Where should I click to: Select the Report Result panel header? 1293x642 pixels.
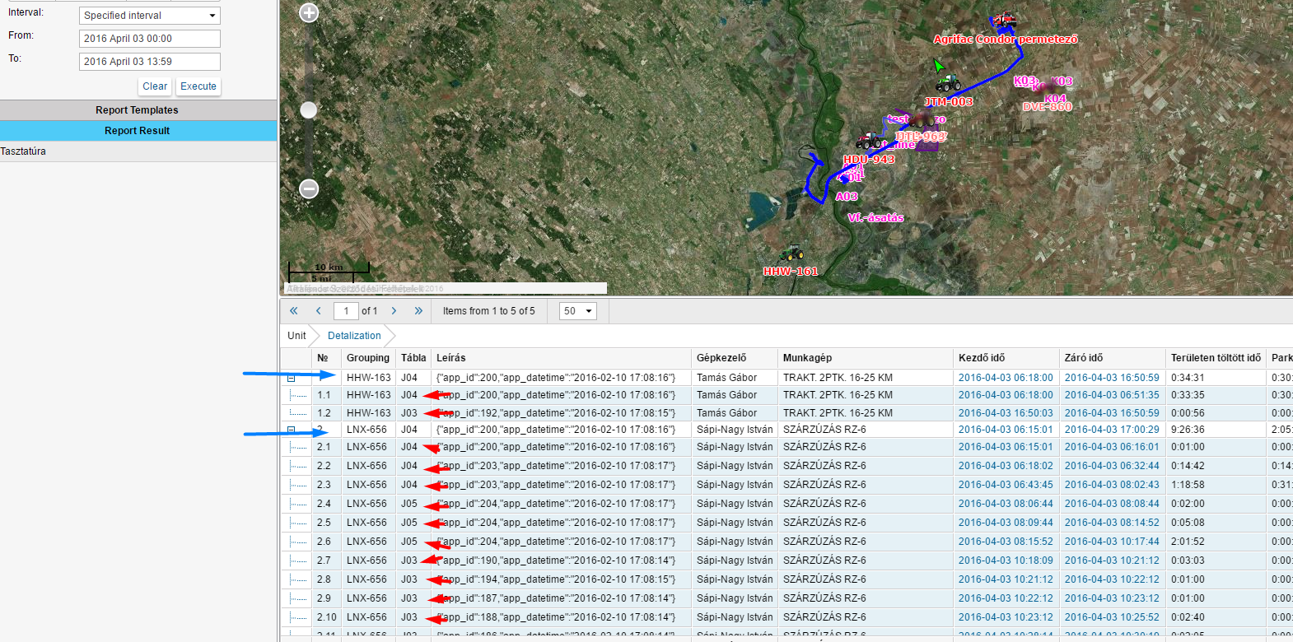138,131
